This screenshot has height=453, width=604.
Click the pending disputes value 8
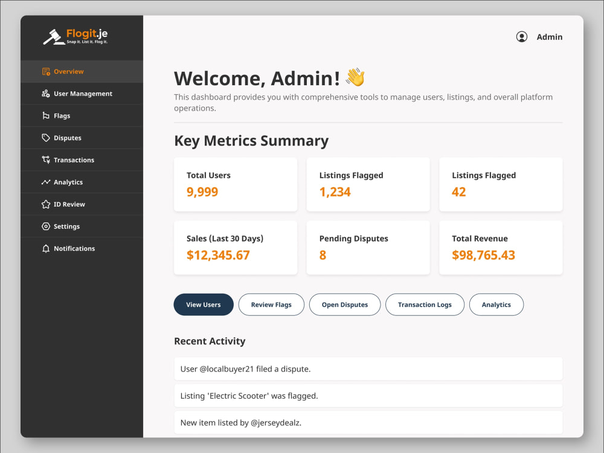pos(323,255)
